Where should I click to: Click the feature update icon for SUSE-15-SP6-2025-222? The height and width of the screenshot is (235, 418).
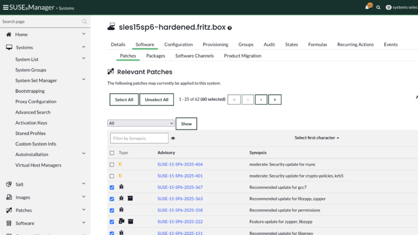121,221
